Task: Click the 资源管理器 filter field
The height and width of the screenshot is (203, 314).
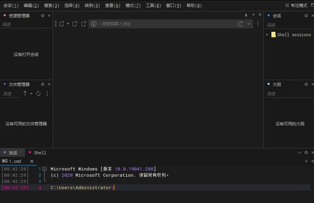Action: tap(26, 24)
